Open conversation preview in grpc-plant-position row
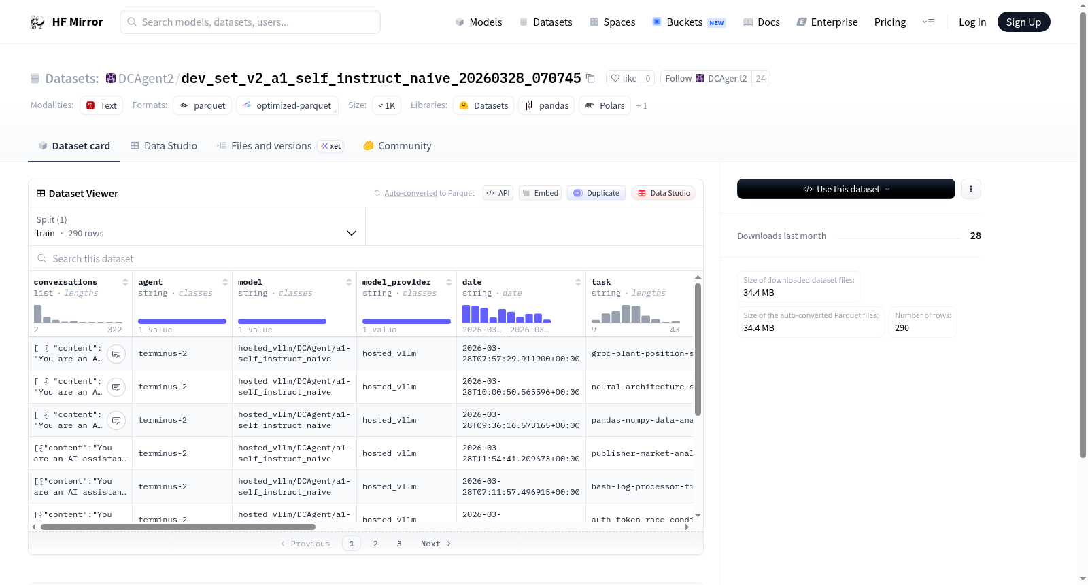This screenshot has width=1088, height=585. (116, 354)
